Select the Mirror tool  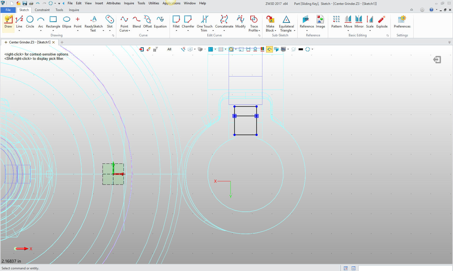click(359, 22)
